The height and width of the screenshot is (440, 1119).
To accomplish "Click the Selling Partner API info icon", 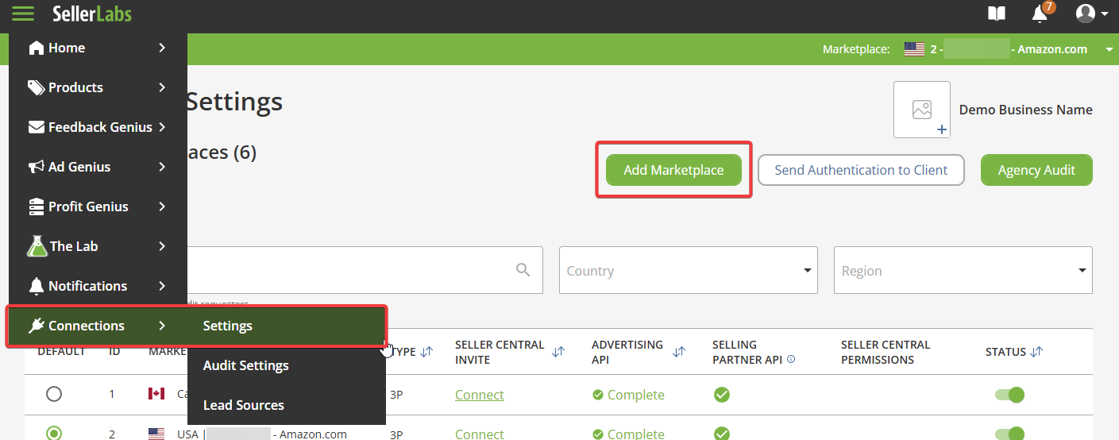I will coord(791,360).
